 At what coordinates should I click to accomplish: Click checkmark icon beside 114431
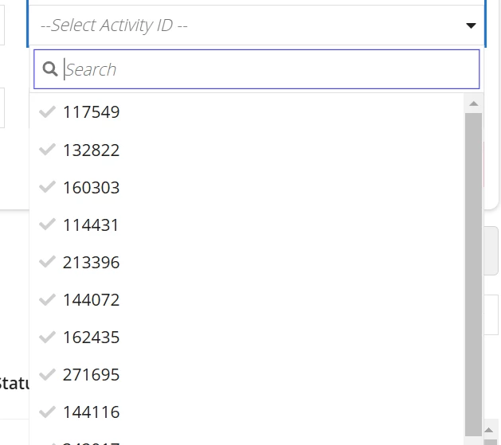(x=47, y=224)
